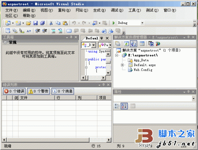Select Web.Config in Solution Explorer
198x150 pixels.
click(143, 70)
